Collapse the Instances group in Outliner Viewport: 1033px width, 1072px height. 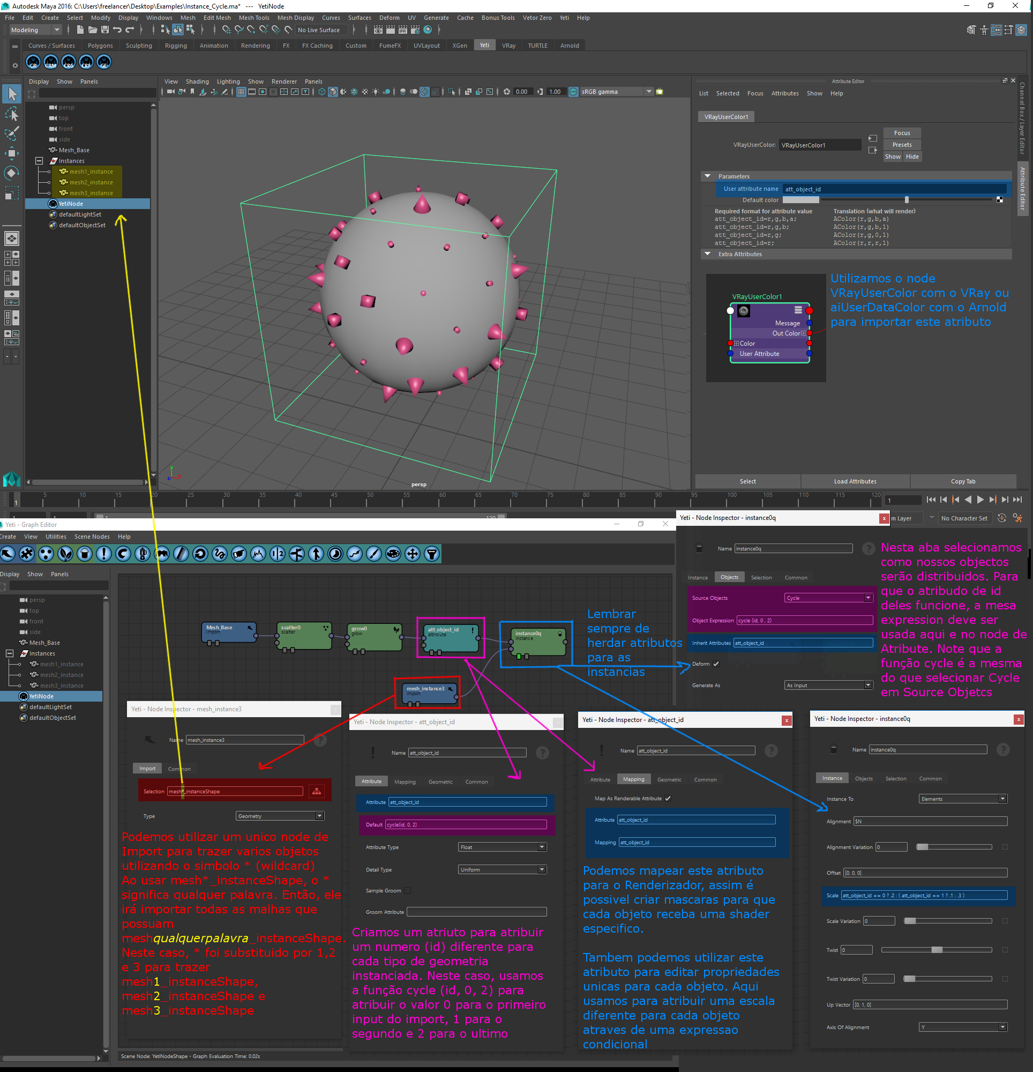tap(39, 161)
